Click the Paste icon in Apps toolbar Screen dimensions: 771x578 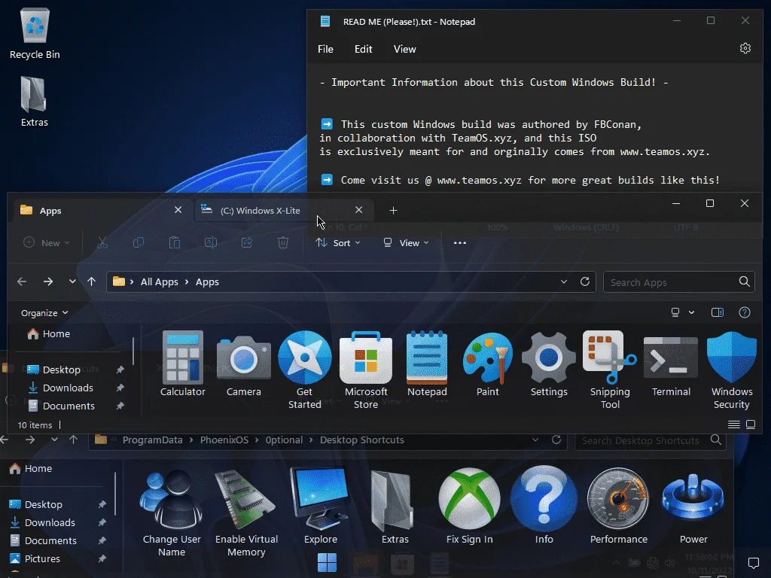pos(175,242)
